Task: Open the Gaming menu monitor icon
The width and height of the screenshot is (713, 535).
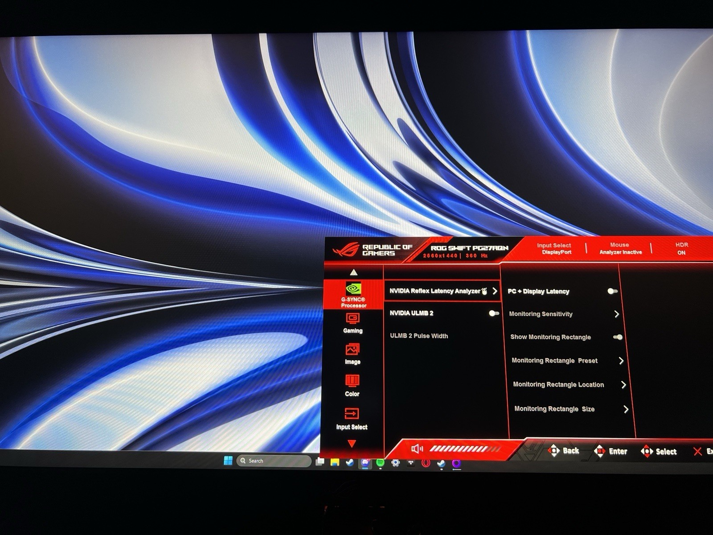Action: click(352, 319)
